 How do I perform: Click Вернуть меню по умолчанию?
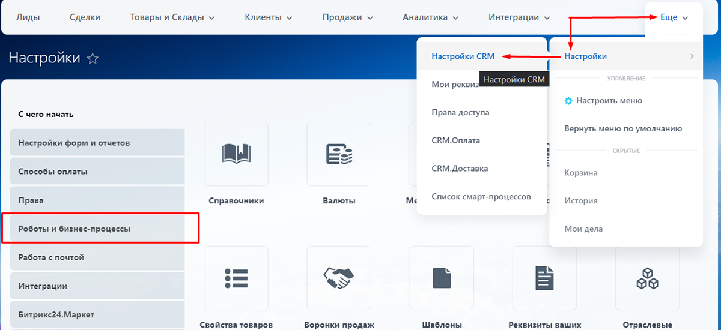coord(623,128)
